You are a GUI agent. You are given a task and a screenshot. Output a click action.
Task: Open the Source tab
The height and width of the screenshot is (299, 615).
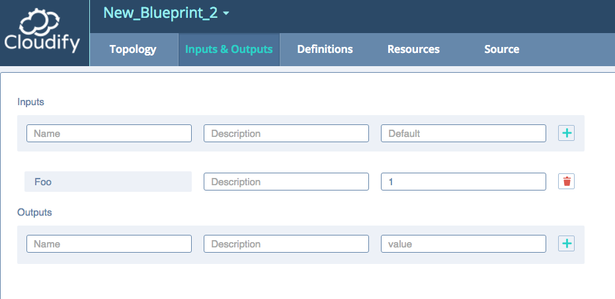[x=502, y=50]
